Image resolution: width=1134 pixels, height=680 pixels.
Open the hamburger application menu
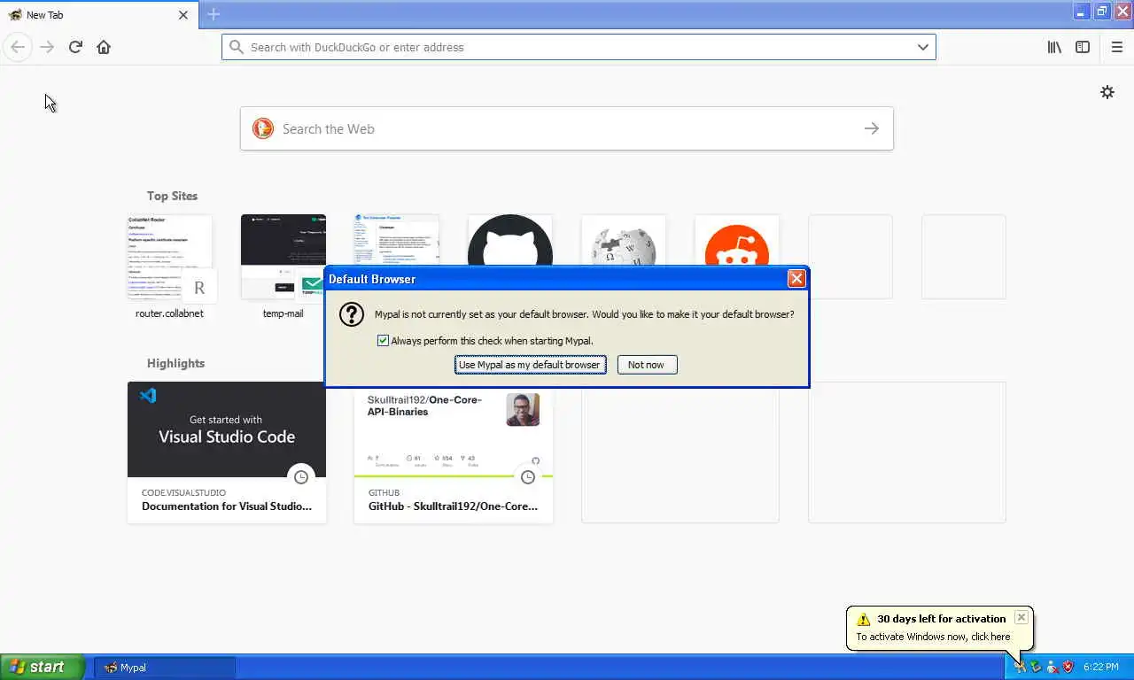tap(1116, 47)
